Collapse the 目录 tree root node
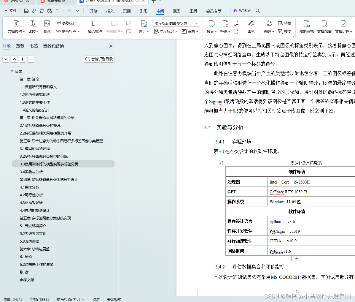Viewport: 355px width, 302px height. coord(12,71)
